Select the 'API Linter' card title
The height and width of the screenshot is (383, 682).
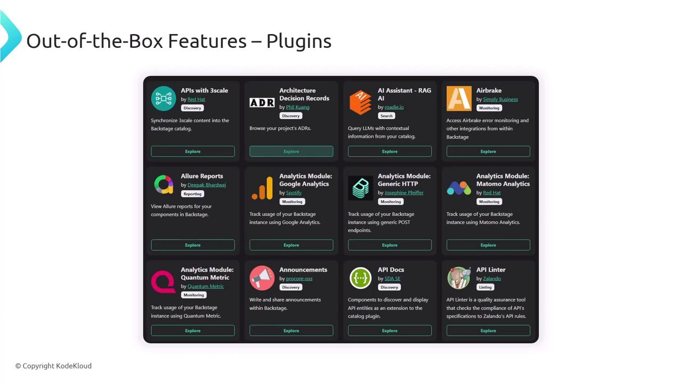pyautogui.click(x=491, y=270)
